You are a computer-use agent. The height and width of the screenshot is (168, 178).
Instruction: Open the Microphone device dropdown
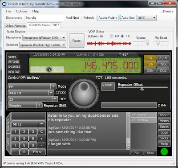(44, 38)
